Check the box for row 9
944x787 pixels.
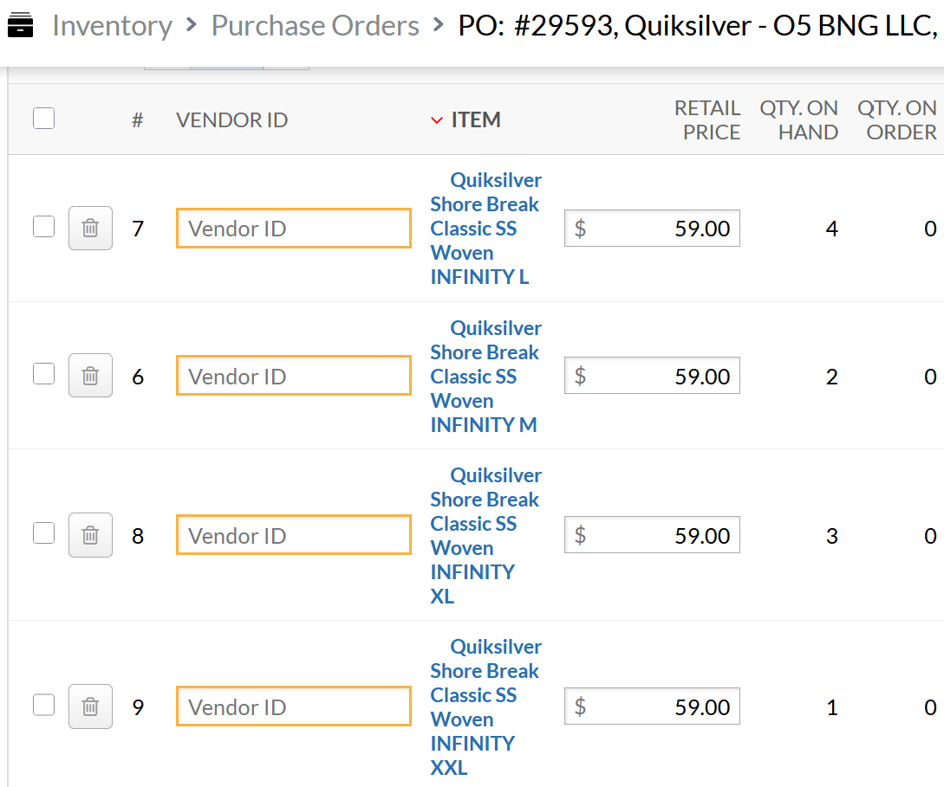tap(44, 705)
